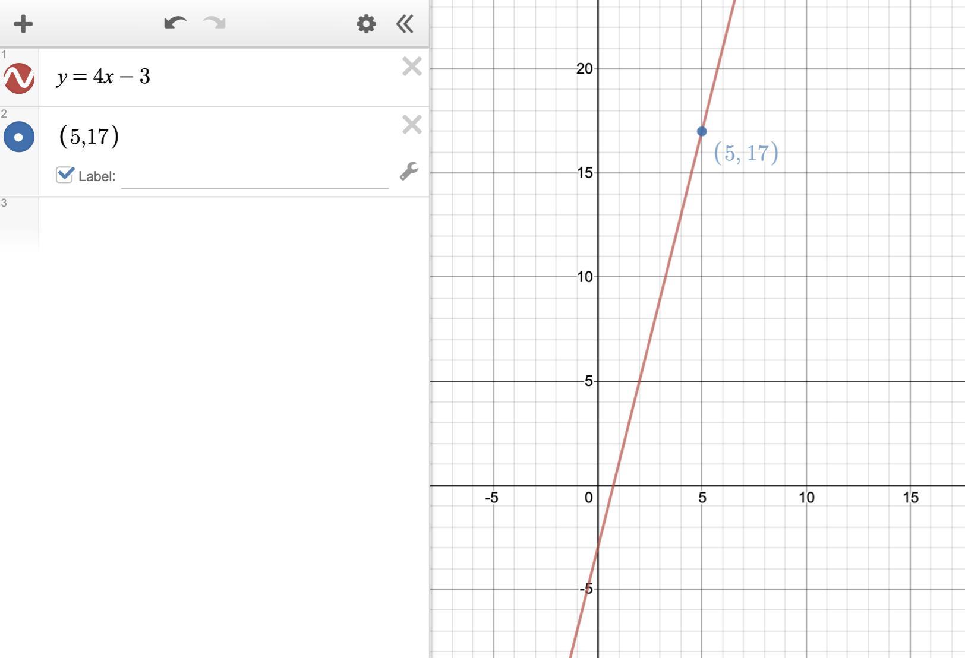Click the x-axis label -5
Screen dimensions: 965x658
click(x=491, y=498)
